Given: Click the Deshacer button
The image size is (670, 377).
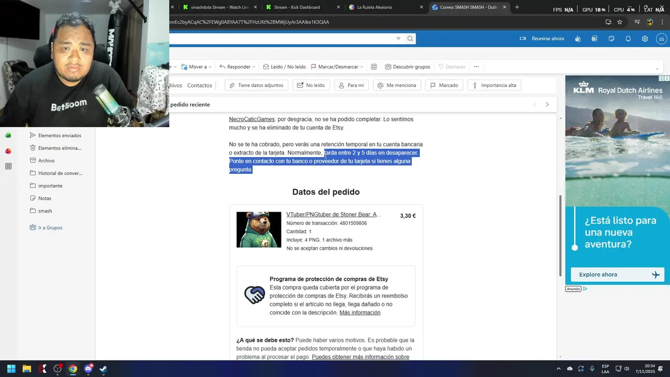Looking at the screenshot, I should 452,67.
